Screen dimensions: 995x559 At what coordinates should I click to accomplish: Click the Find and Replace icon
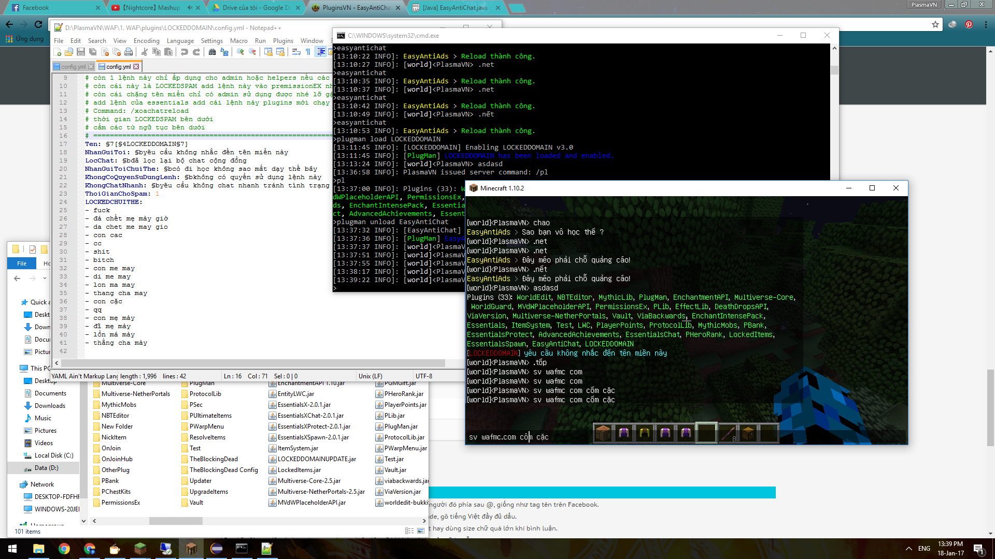point(224,52)
